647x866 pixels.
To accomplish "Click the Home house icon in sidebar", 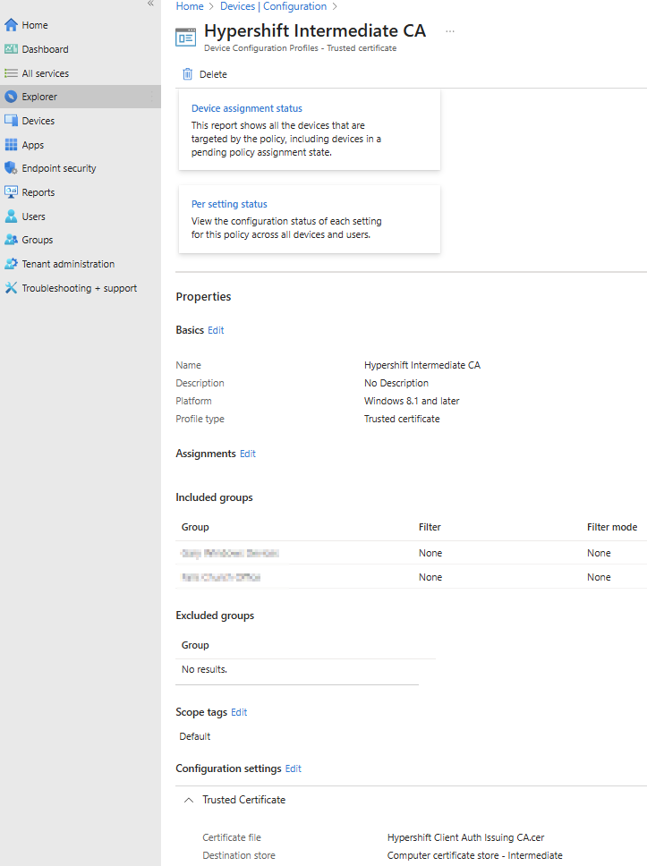I will [x=11, y=25].
